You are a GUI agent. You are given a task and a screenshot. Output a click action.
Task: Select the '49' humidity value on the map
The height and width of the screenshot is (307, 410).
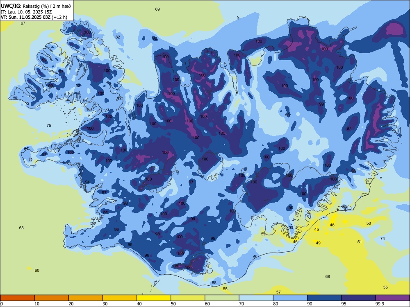click(318, 243)
